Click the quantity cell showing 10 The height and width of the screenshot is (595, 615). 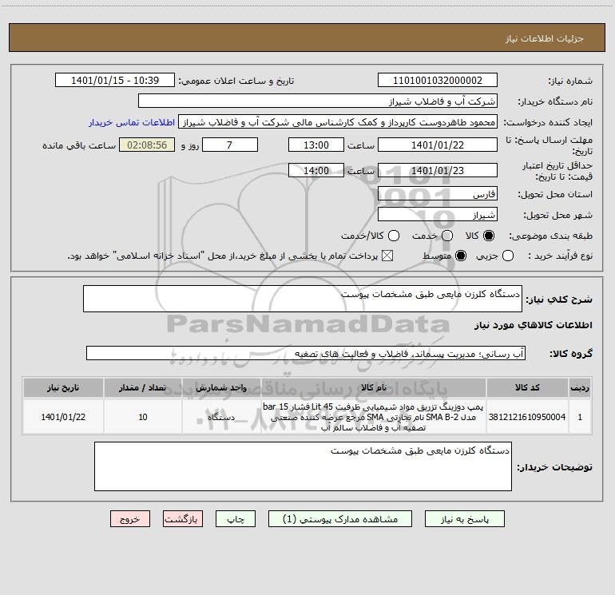(x=143, y=417)
